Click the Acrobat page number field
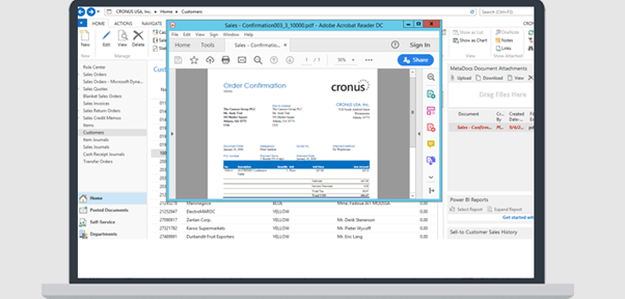The image size is (625, 299). 306,60
